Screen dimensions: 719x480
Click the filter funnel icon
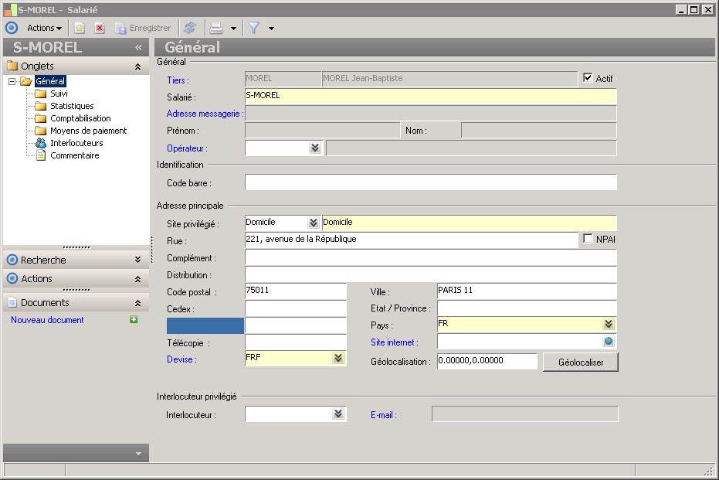(x=253, y=28)
